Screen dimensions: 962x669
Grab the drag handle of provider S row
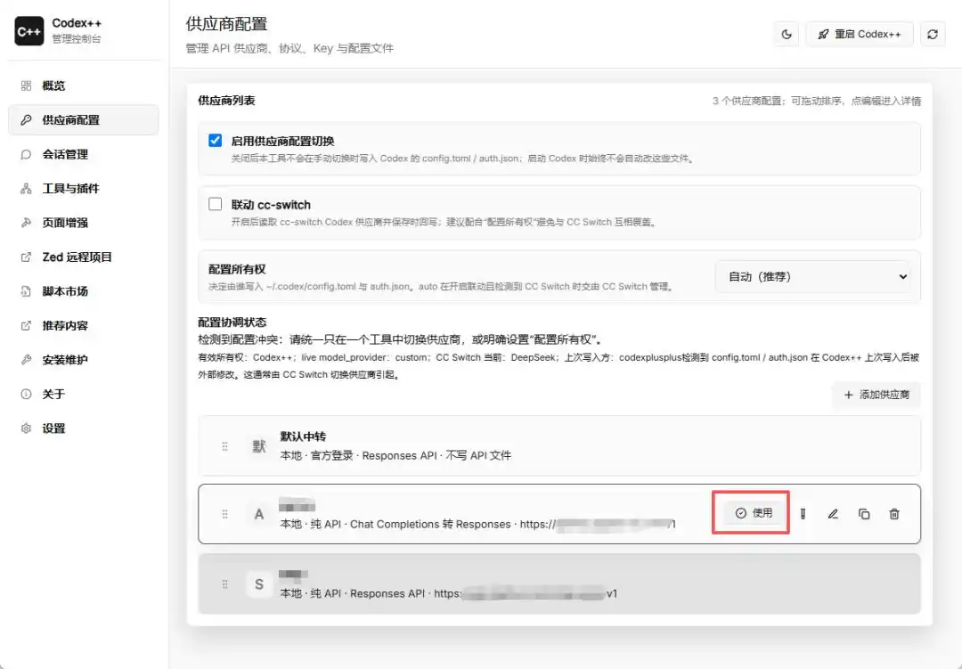(224, 583)
